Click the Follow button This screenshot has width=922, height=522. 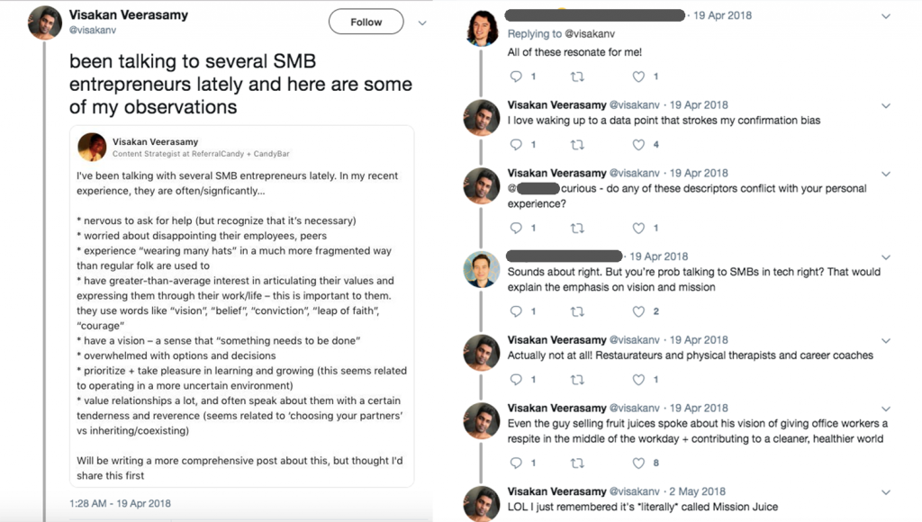pos(366,22)
